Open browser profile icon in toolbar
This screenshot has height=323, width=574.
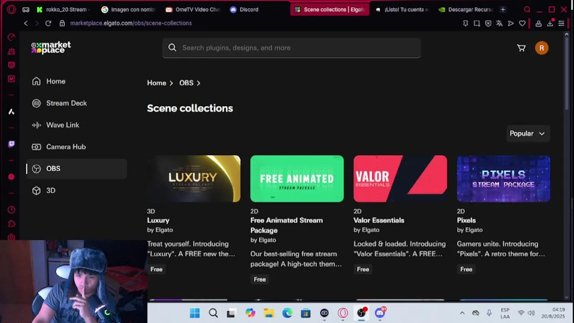(539, 23)
